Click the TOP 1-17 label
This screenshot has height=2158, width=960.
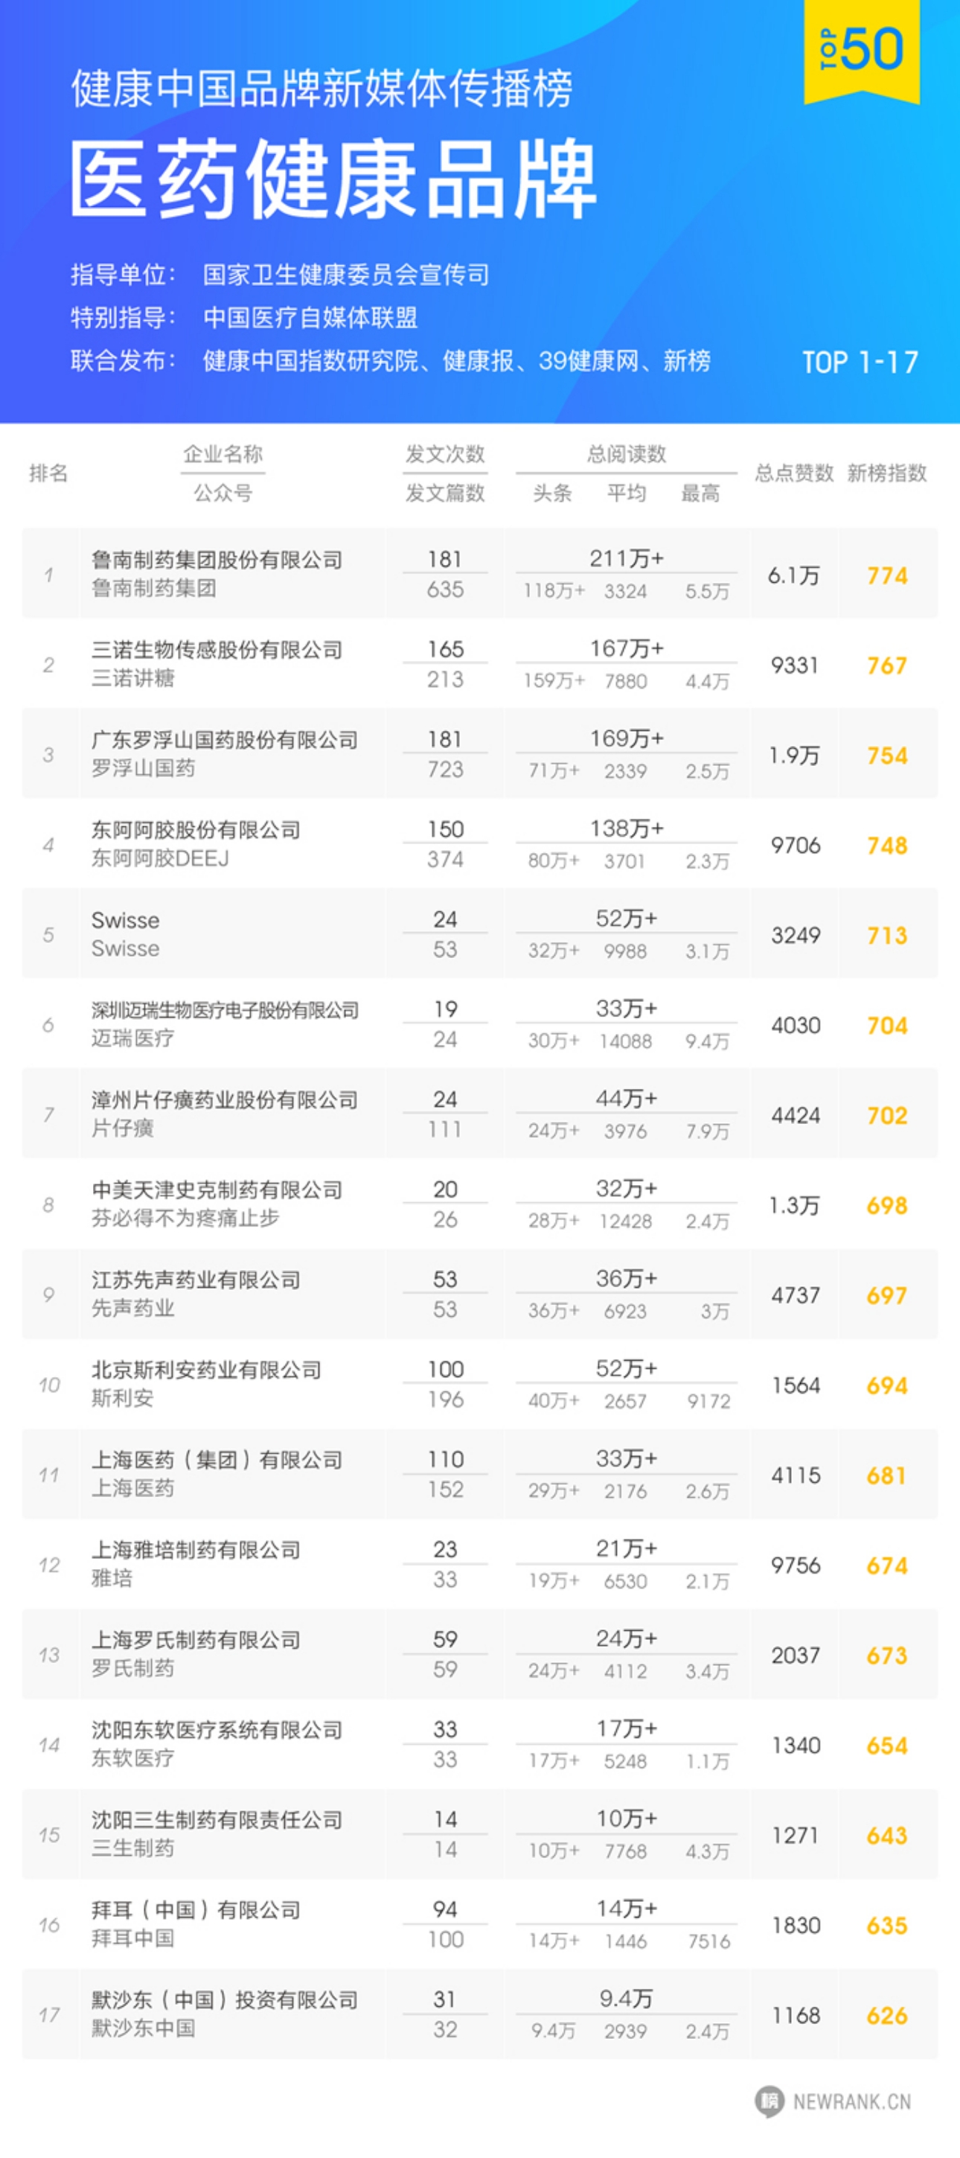click(x=860, y=362)
